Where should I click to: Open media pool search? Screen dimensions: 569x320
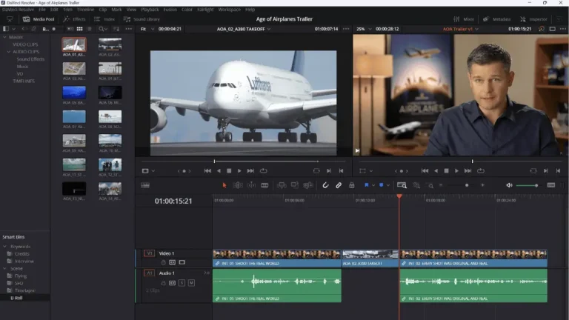(101, 29)
